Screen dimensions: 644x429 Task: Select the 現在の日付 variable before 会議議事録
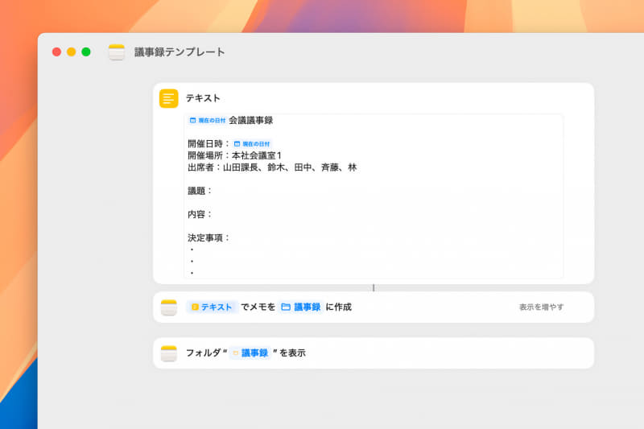coord(208,120)
